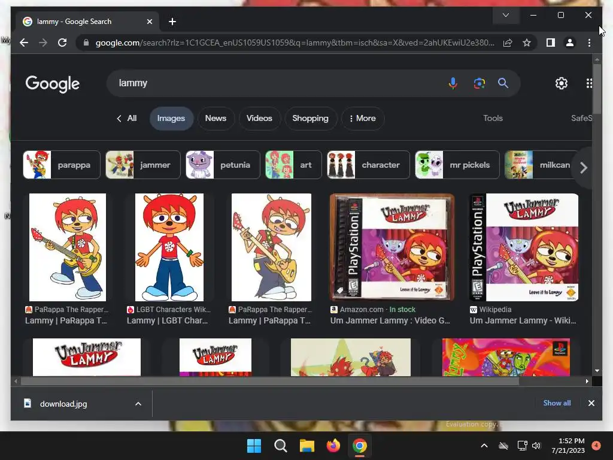The image size is (613, 460).
Task: Open the Windows Start menu
Action: coord(254,446)
